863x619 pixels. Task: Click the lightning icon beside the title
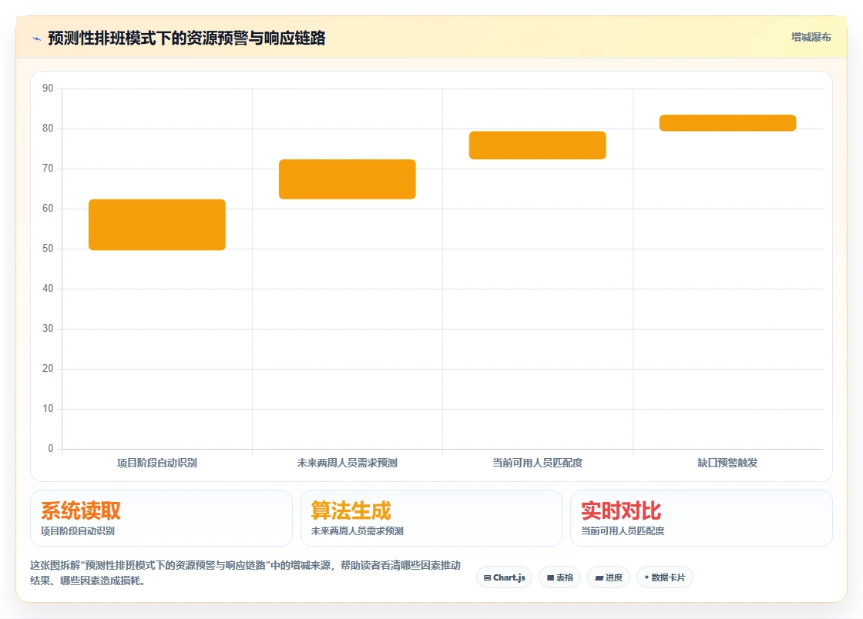tap(37, 38)
